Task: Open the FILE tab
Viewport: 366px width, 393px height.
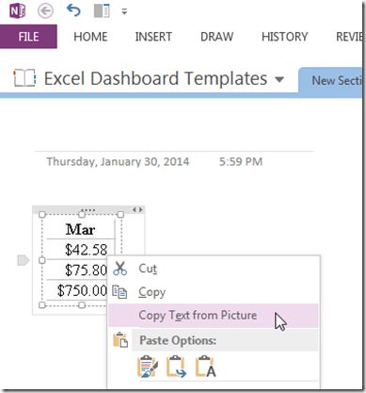Action: pos(28,37)
